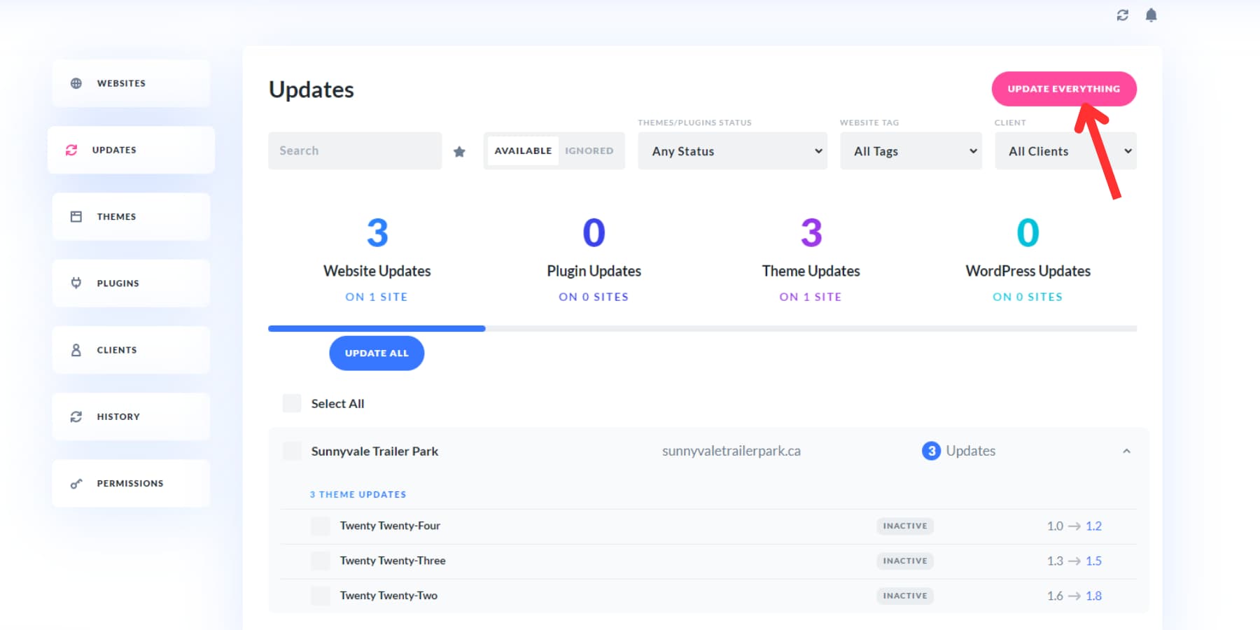Click the Twenty Twenty-Two theme name
Screen dimensions: 1260x630
pos(388,596)
